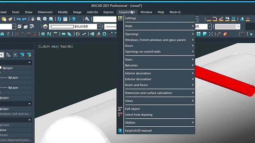Collapse the properties section above 'Shadows cast' row

tap(29, 104)
